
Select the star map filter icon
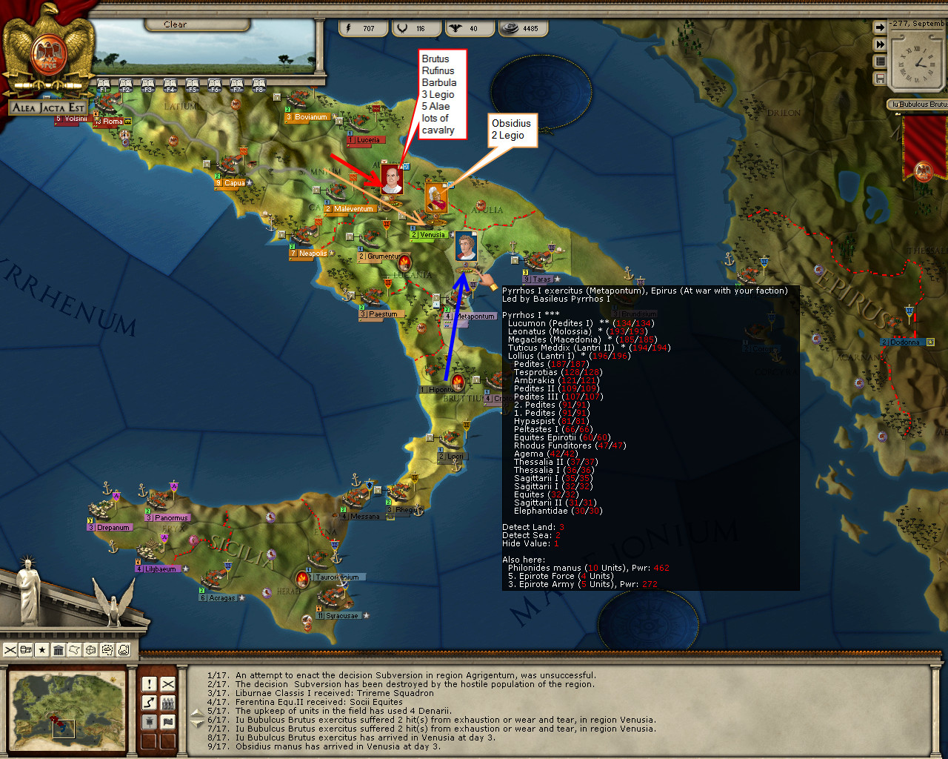[42, 650]
